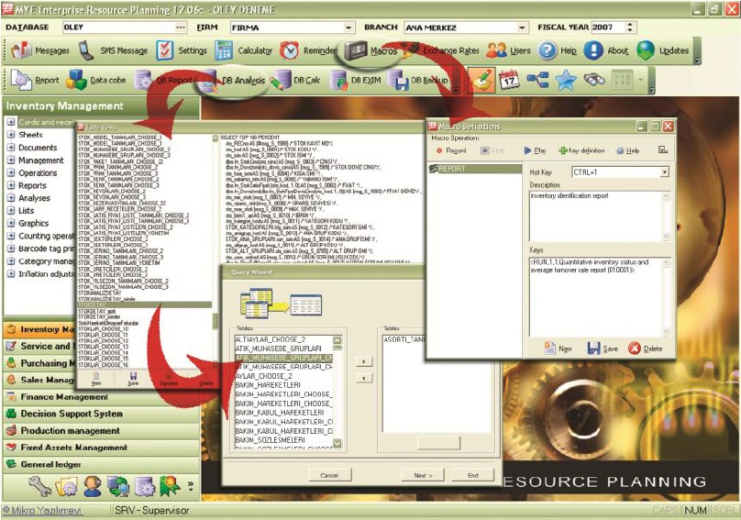Viewport: 741px width, 520px height.
Task: Select General ledger module
Action: 101,464
